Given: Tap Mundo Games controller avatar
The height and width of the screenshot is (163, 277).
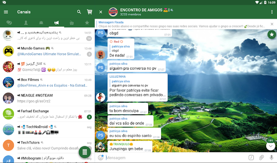Looking at the screenshot, I should (x=8, y=51).
